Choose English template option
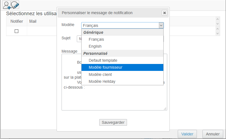 [x=95, y=46]
